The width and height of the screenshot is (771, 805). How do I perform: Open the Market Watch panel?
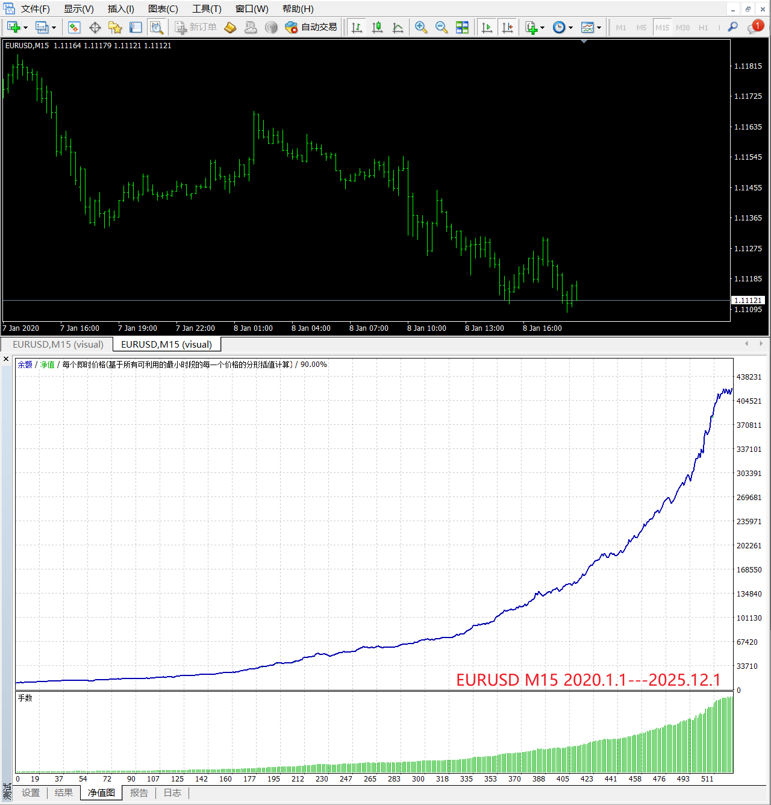pos(74,27)
